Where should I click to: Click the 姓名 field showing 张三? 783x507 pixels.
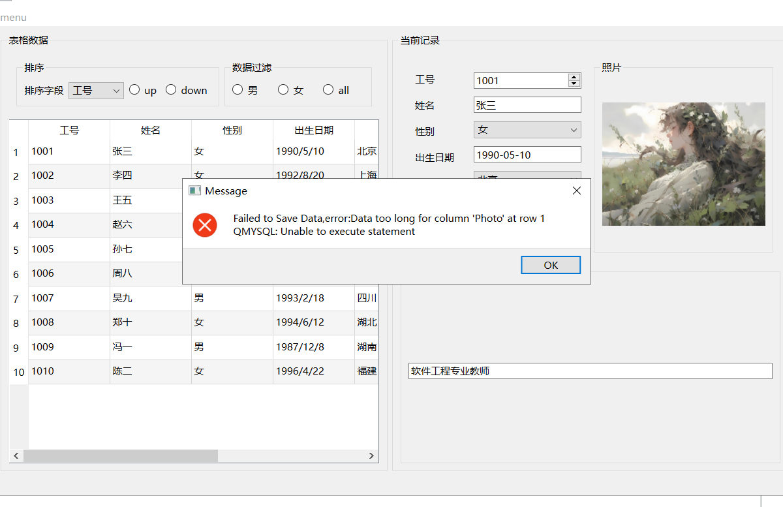click(527, 104)
